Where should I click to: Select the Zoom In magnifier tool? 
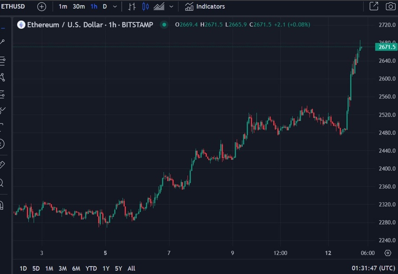(2, 183)
